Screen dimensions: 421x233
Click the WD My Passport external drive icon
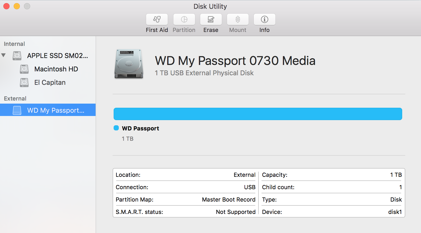pos(17,110)
